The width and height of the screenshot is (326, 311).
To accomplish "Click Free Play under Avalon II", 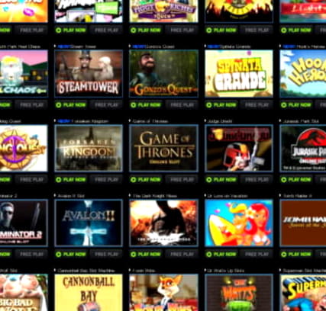I will click(107, 255).
